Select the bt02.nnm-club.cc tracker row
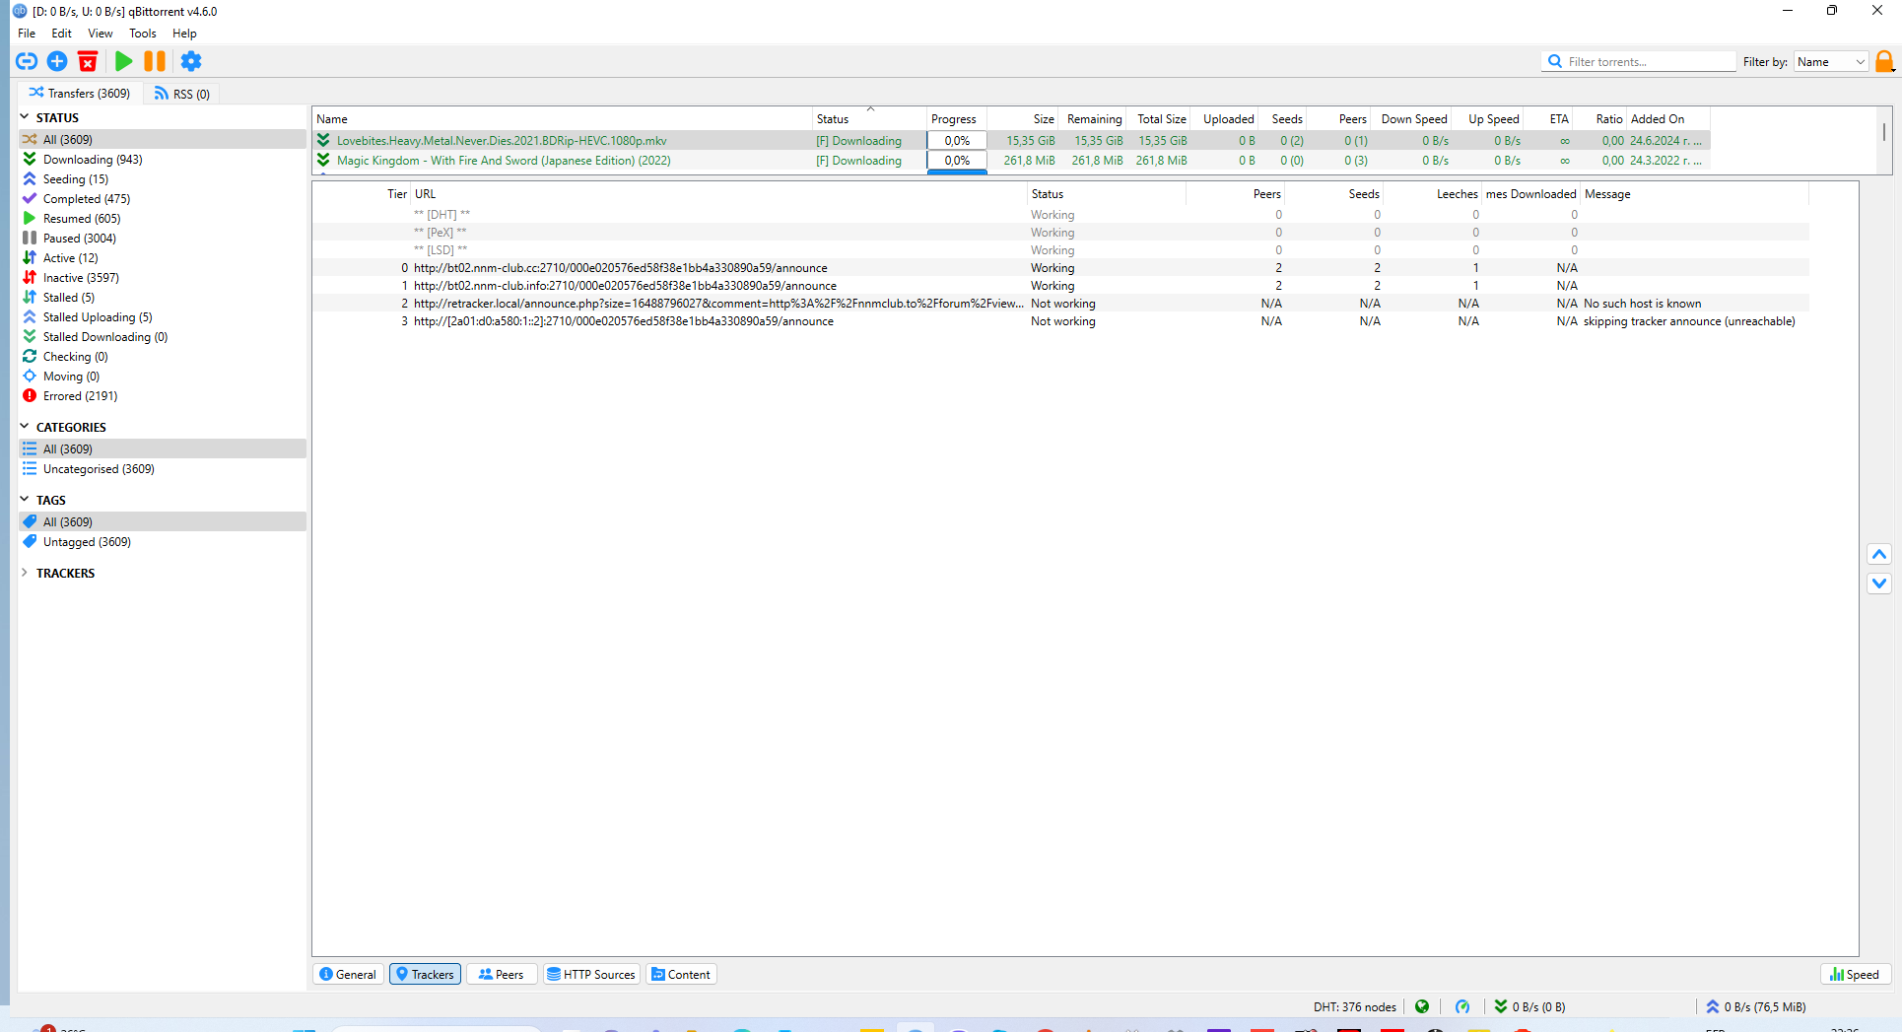This screenshot has width=1902, height=1032. 1060,268
